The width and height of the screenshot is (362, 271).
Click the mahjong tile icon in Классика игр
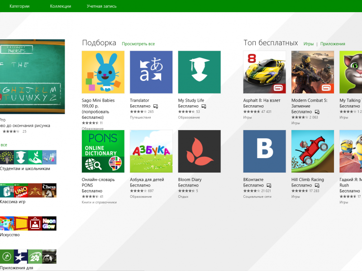pyautogui.click(x=7, y=190)
